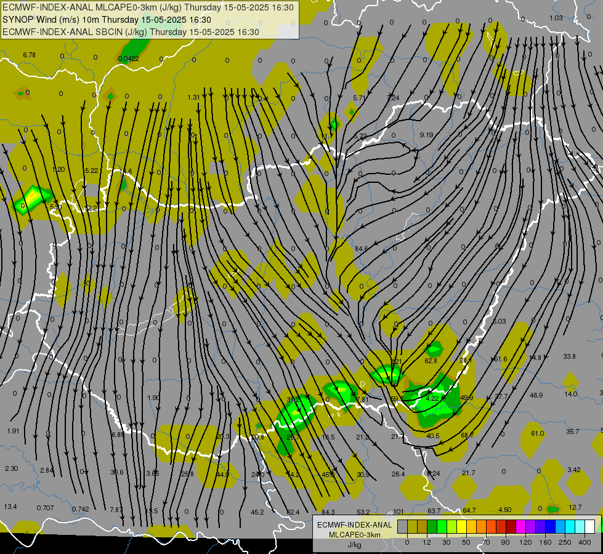
Task: Click the map value '5.22'
Action: (x=92, y=171)
